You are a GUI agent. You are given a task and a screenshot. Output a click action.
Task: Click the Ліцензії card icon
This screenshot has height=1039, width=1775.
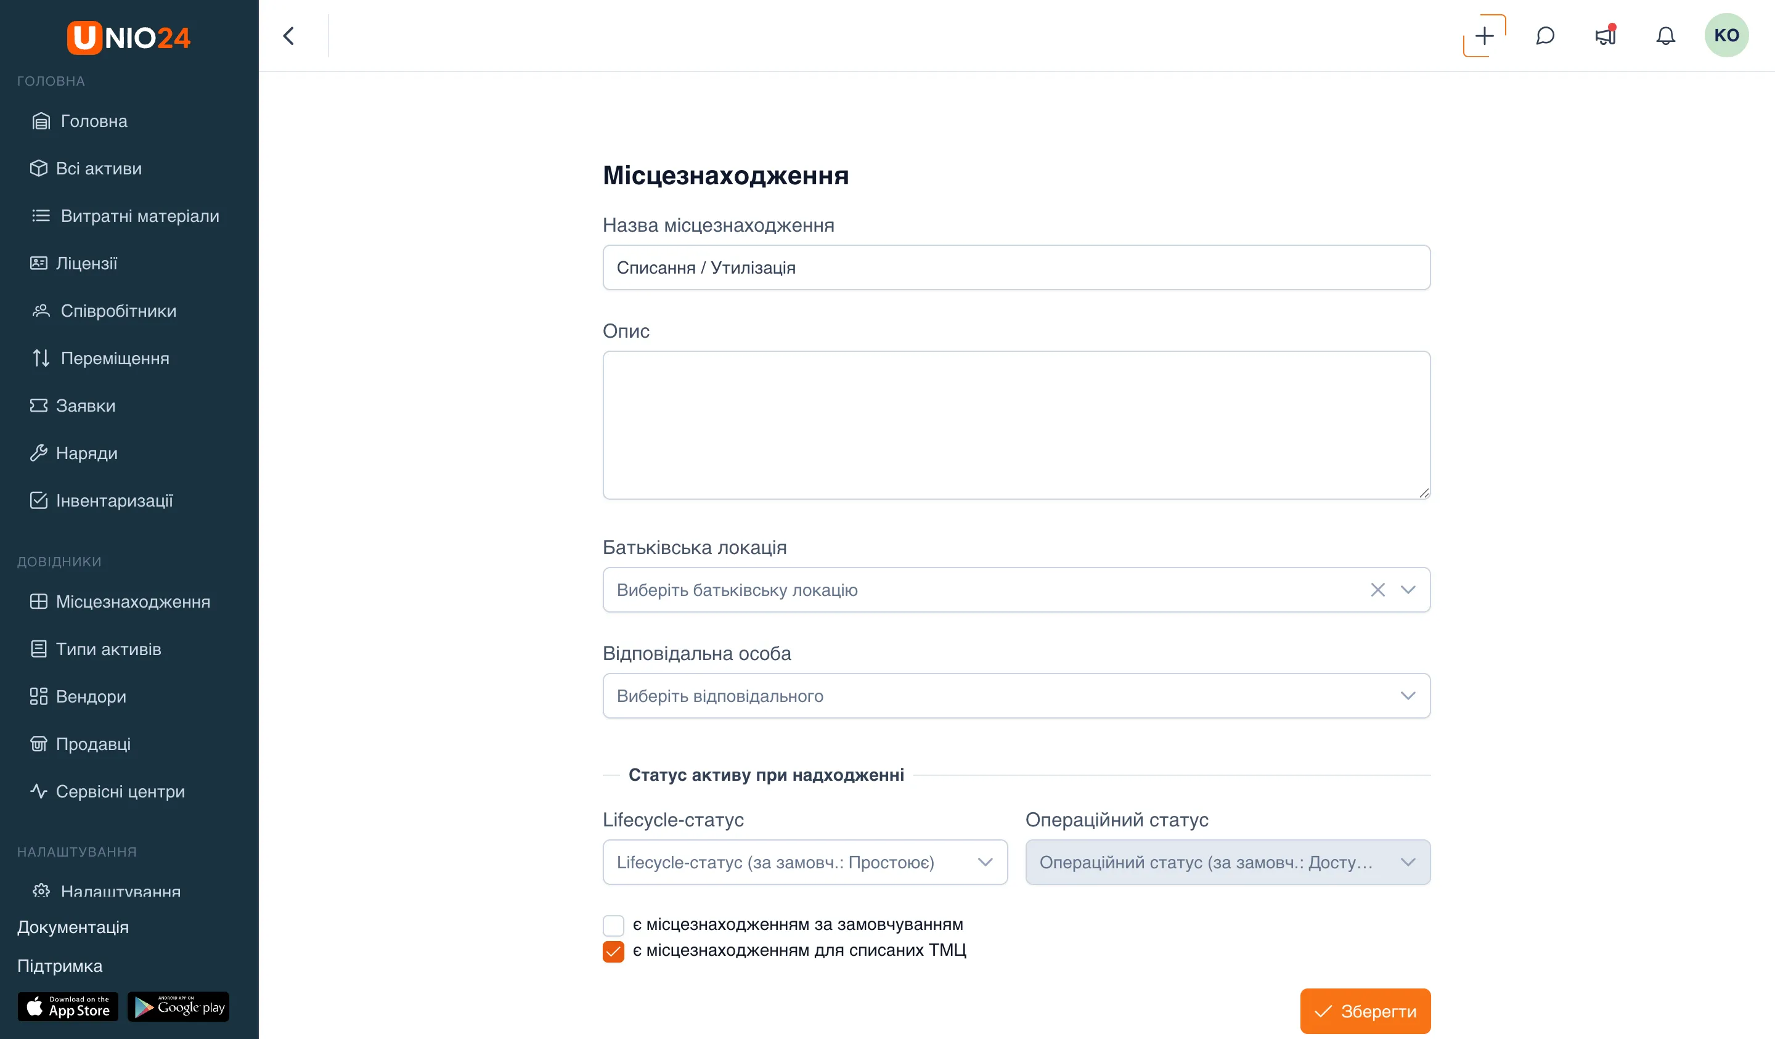[x=39, y=263]
